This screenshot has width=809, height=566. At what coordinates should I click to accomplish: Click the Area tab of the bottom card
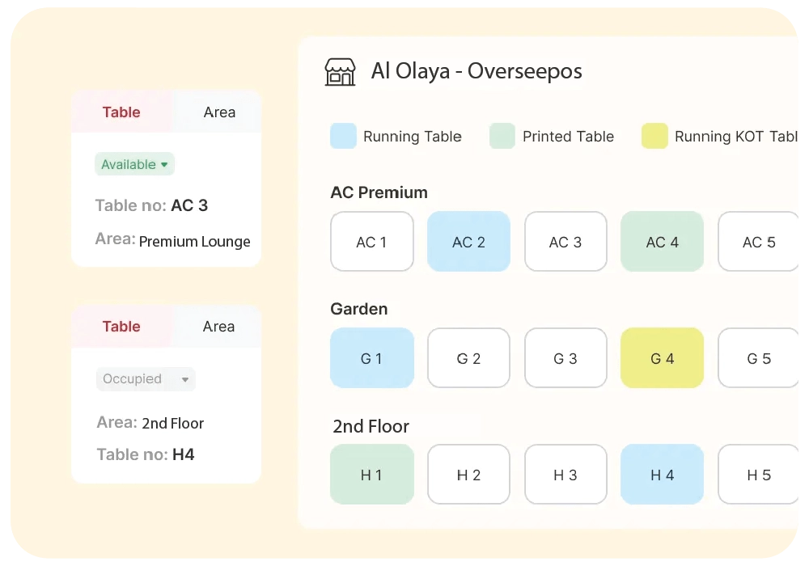click(218, 327)
